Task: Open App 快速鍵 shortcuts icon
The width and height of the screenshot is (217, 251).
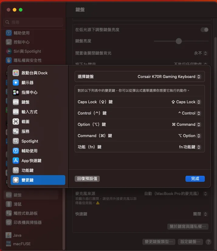Action: (x=16, y=161)
